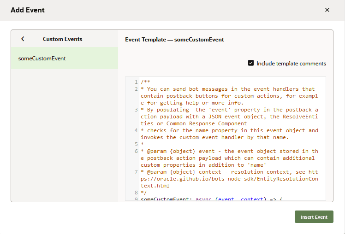The height and width of the screenshot is (234, 345).
Task: Go back using the Custom Events chevron
Action: (x=23, y=39)
